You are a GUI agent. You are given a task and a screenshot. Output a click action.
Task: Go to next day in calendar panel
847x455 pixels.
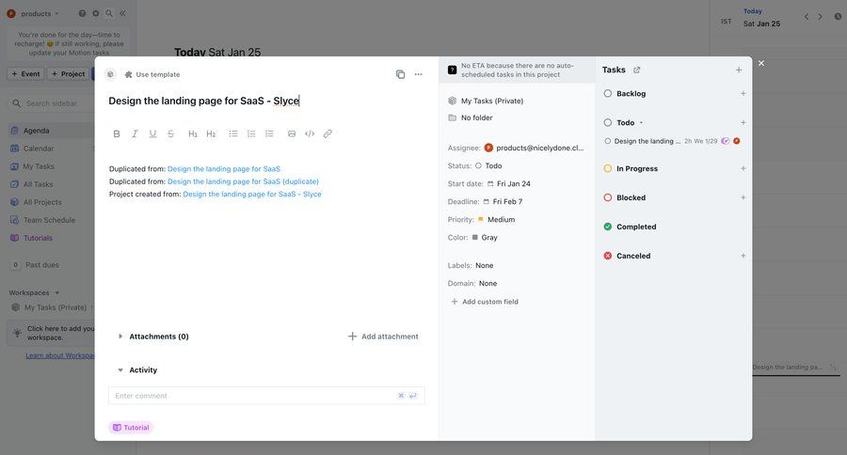point(820,17)
